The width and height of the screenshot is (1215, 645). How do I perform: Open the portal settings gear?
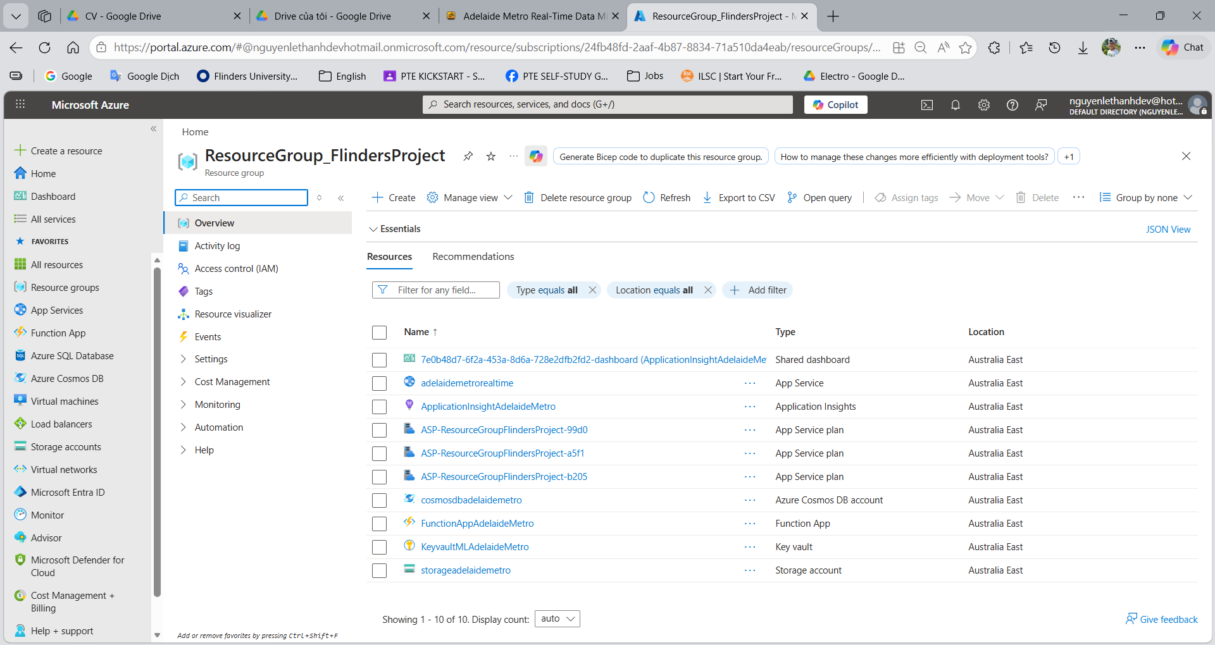pyautogui.click(x=983, y=105)
